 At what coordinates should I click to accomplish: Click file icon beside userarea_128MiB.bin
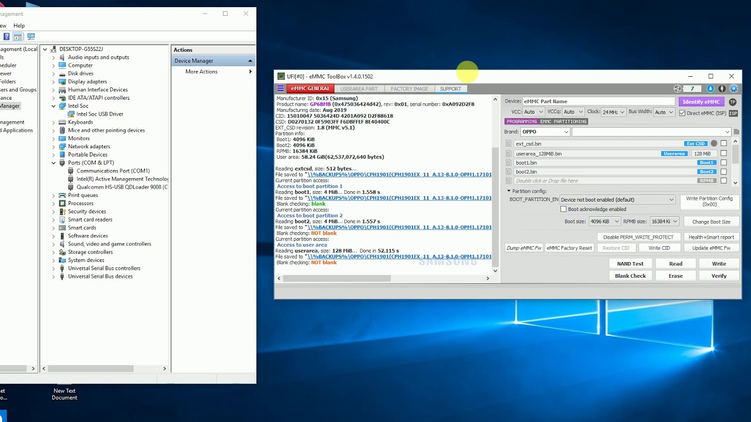click(509, 154)
